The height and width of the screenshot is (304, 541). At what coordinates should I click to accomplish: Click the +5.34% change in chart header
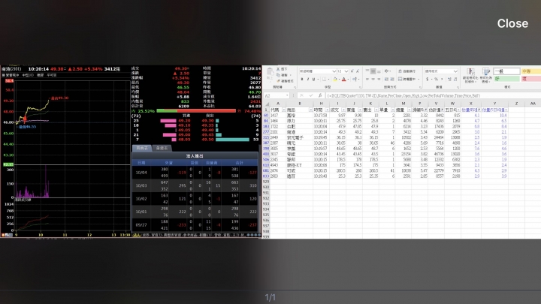tap(93, 69)
